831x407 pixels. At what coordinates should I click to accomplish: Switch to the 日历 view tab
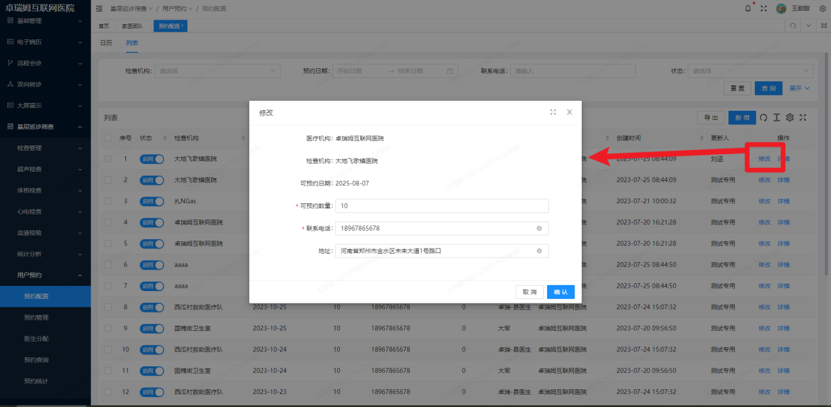[x=106, y=43]
